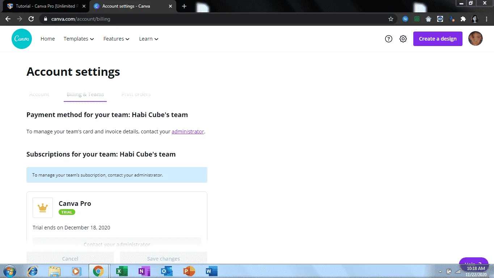The width and height of the screenshot is (494, 278).
Task: Open Word from the taskbar
Action: pyautogui.click(x=211, y=271)
